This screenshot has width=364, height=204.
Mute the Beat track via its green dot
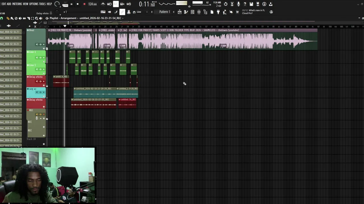coord(44,49)
